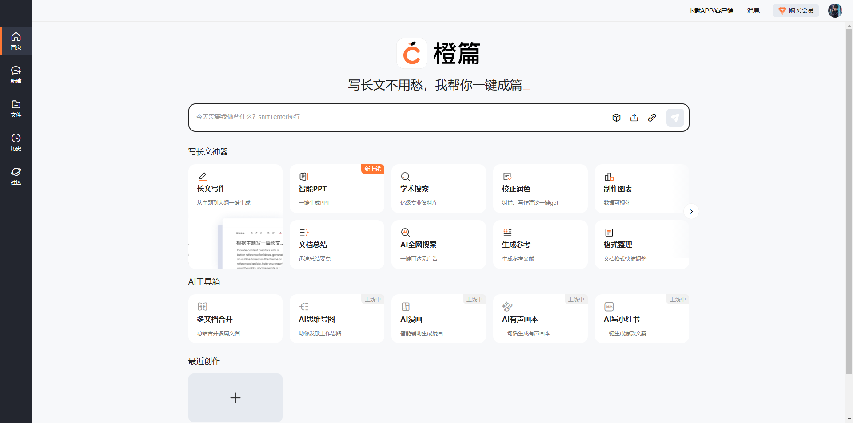Click the 上线中 badge on AI有声画本
Viewport: 853px width, 423px height.
pyautogui.click(x=576, y=299)
